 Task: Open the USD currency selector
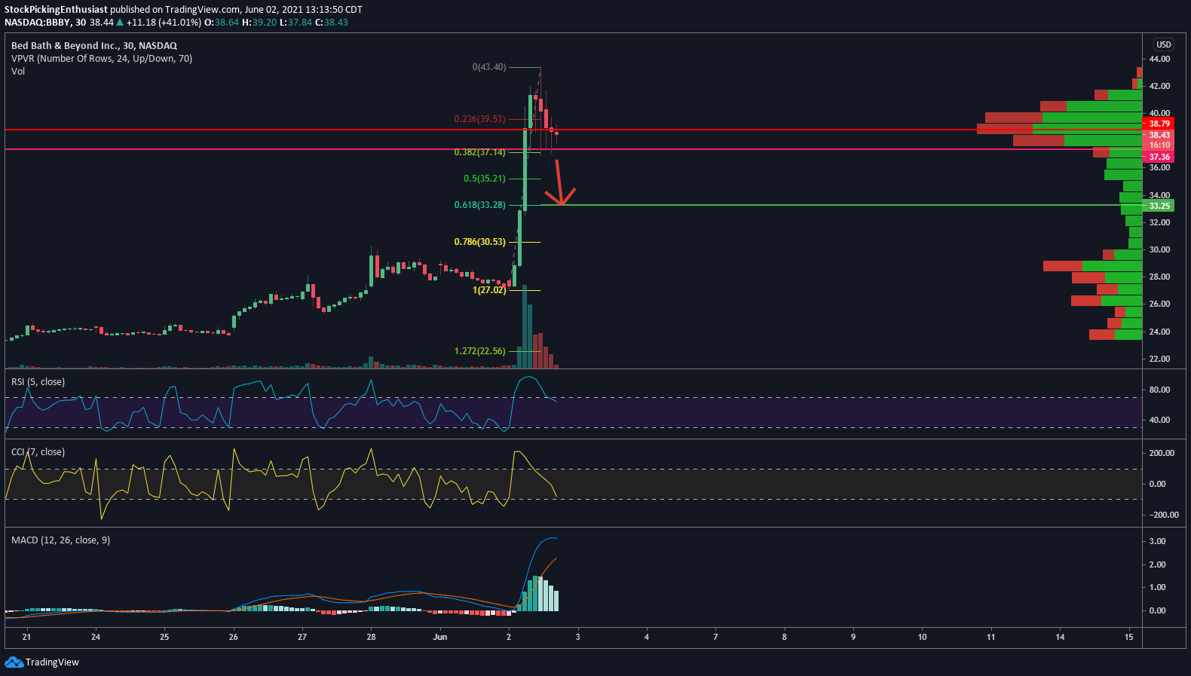pyautogui.click(x=1164, y=44)
